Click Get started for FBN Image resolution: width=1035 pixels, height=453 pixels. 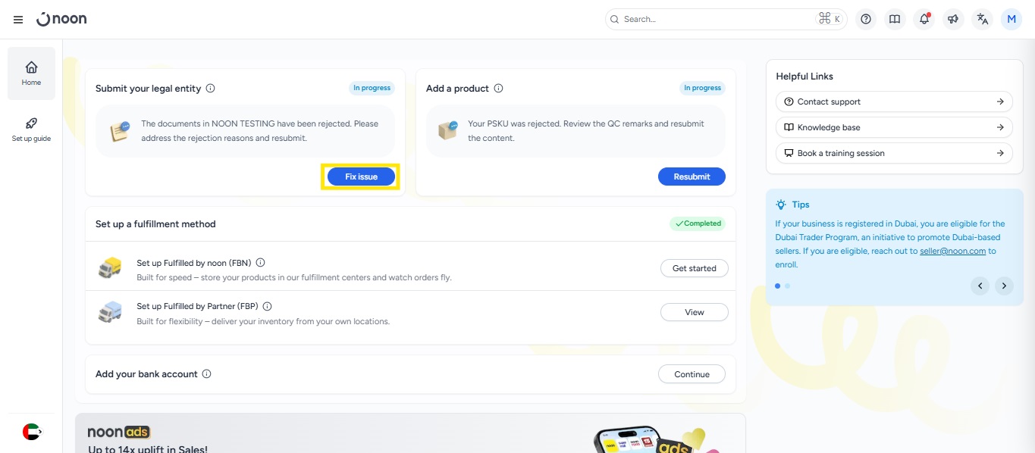point(695,268)
